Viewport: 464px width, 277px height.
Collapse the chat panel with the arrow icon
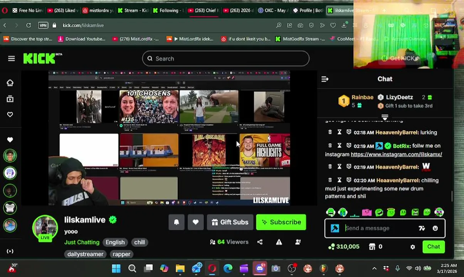(325, 79)
